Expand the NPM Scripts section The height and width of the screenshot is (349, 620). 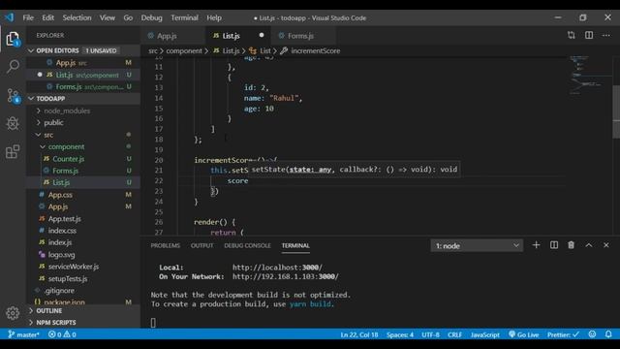click(x=83, y=323)
